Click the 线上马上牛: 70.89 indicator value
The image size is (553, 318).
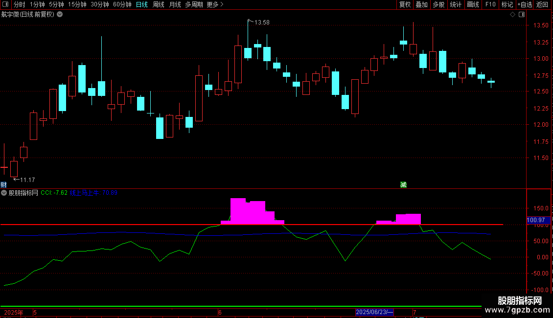tap(93, 193)
